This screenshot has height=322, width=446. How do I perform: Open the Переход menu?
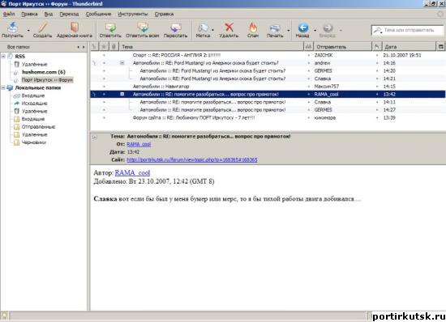(x=69, y=14)
